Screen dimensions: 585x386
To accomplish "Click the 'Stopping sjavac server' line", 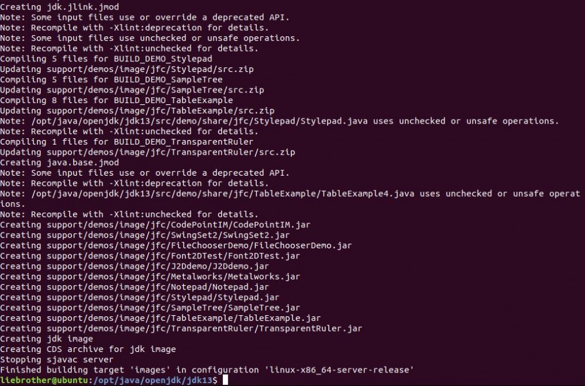I will (57, 360).
